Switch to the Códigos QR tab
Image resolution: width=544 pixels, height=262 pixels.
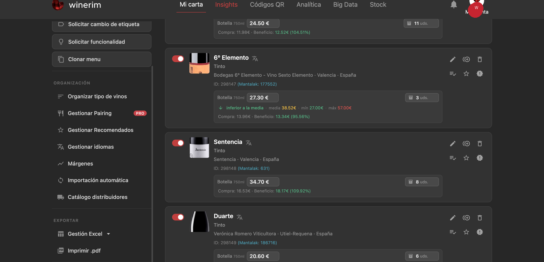[267, 5]
